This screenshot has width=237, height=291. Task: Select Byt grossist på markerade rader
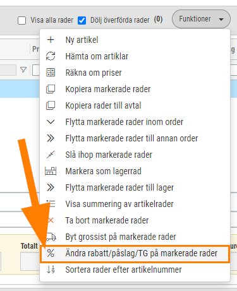click(x=135, y=237)
